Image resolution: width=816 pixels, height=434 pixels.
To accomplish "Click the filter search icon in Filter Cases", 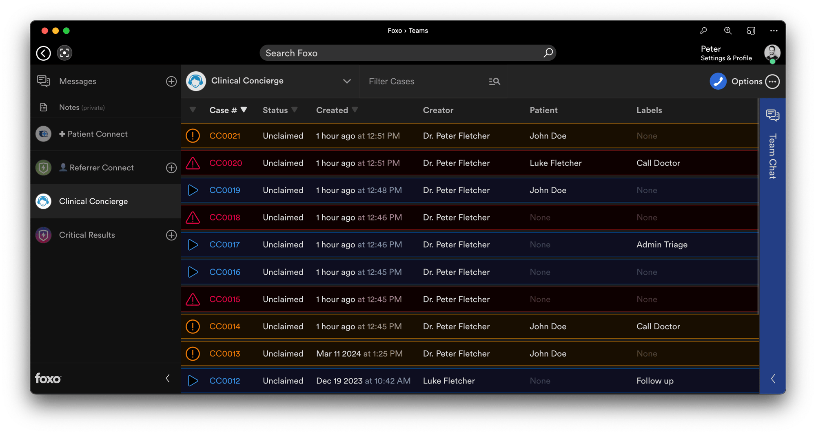I will 494,82.
